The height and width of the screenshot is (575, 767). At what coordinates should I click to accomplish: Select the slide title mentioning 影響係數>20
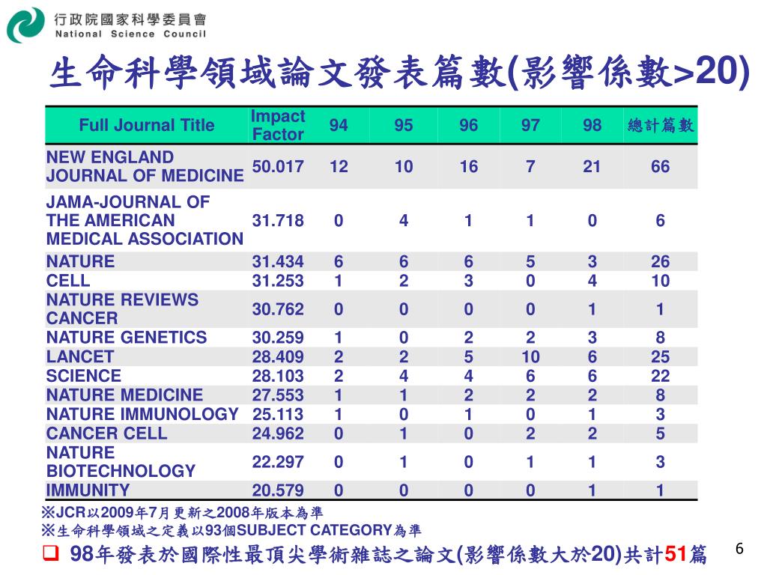click(399, 73)
